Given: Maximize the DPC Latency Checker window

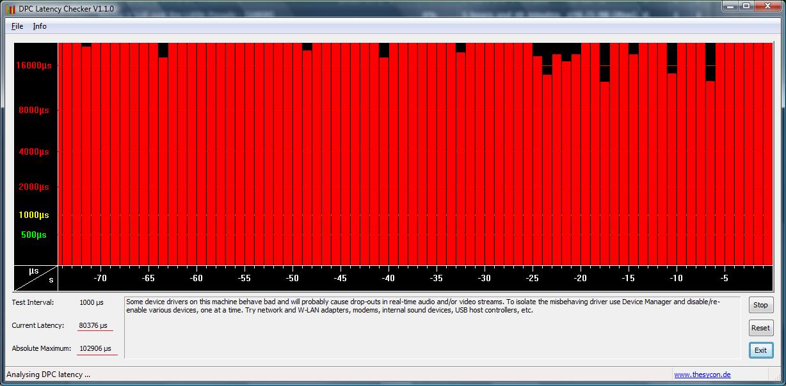Looking at the screenshot, I should tap(746, 6).
